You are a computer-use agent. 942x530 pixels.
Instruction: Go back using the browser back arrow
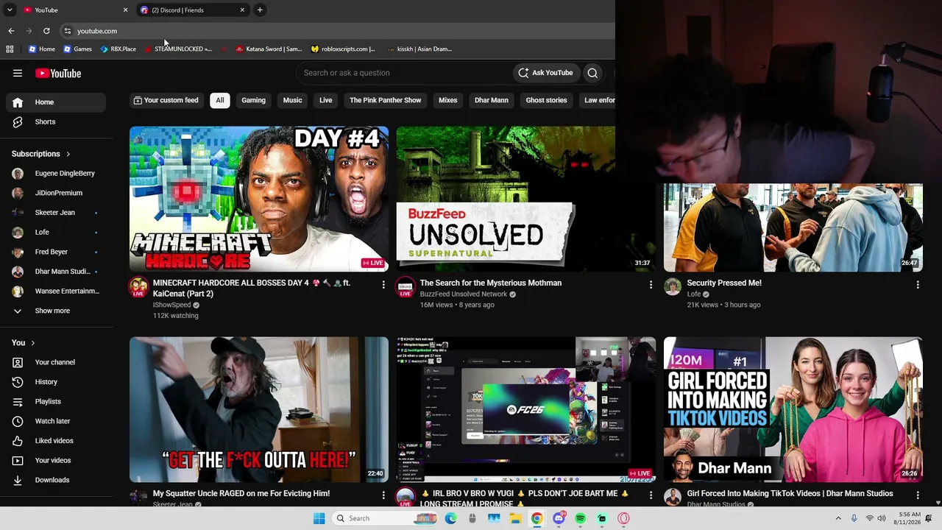pyautogui.click(x=11, y=31)
